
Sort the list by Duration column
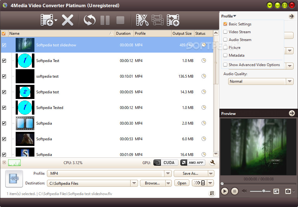(124, 34)
